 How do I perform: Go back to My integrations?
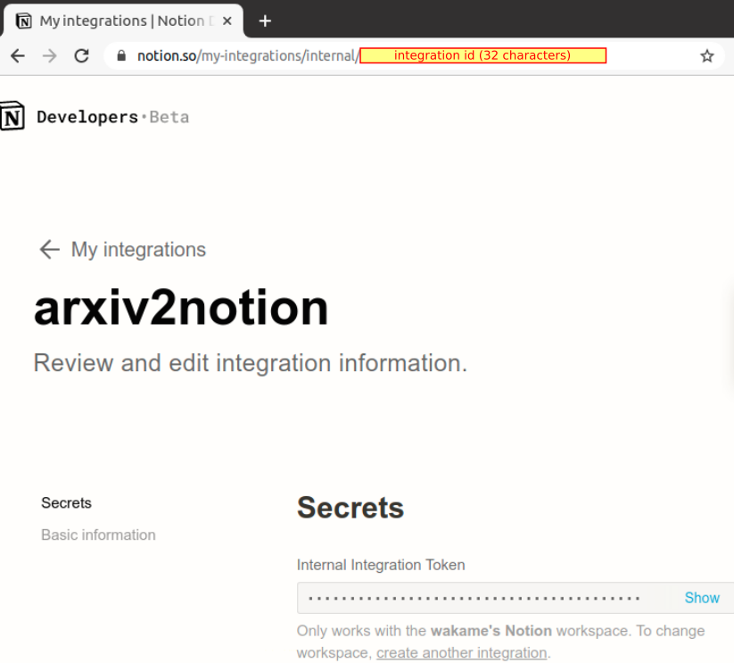pos(138,249)
